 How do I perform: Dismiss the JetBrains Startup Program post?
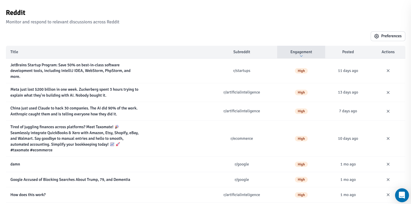(x=388, y=71)
